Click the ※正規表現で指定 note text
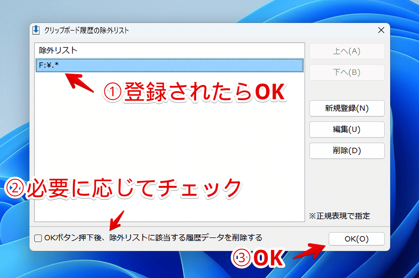This screenshot has width=419, height=278. point(339,216)
